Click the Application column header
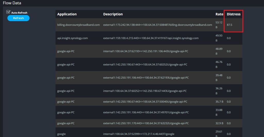The image size is (264, 137). [x=67, y=14]
